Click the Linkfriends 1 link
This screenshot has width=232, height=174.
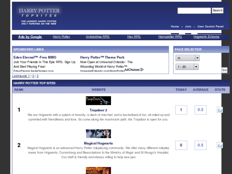coord(21,76)
